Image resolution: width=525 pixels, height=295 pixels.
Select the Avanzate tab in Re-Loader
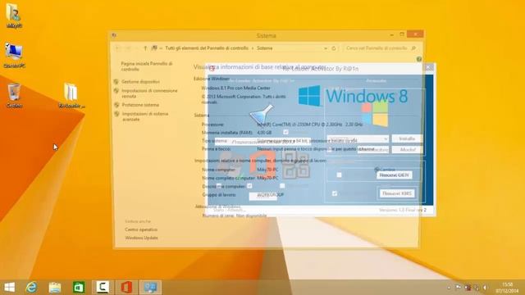pos(376,80)
